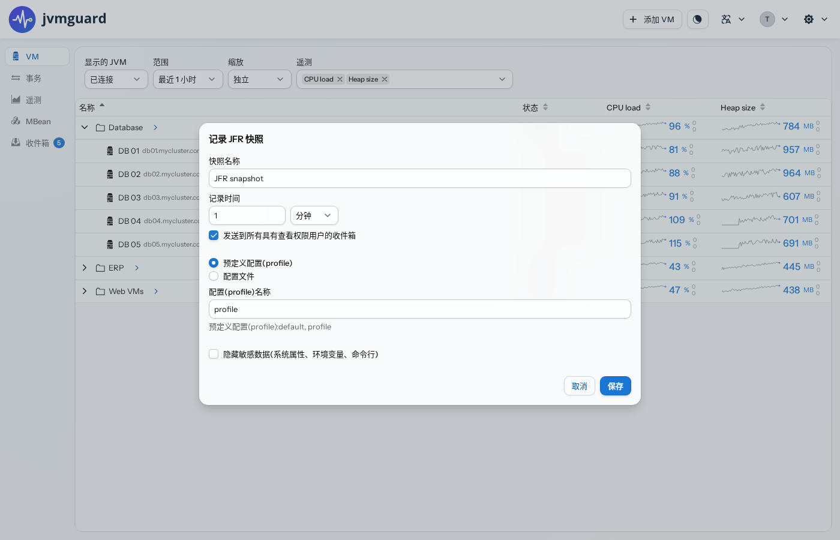Screen dimensions: 840x540
Task: Toggle dark mode with the moon icon
Action: 697,19
